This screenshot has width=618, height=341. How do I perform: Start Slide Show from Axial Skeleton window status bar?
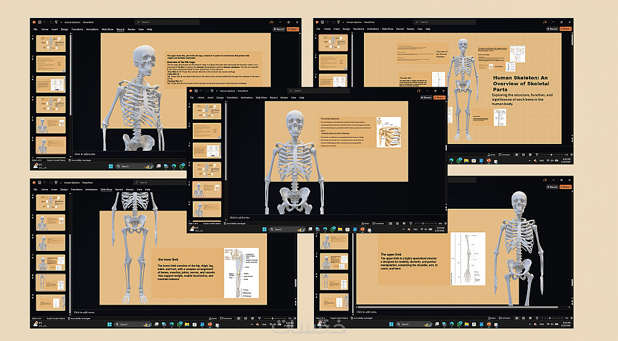pyautogui.click(x=411, y=223)
